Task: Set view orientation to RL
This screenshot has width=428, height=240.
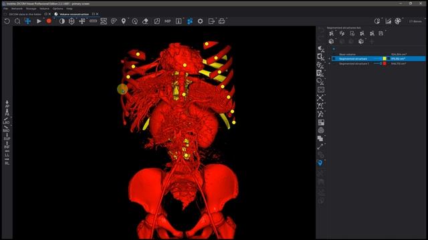Action: tap(7, 161)
